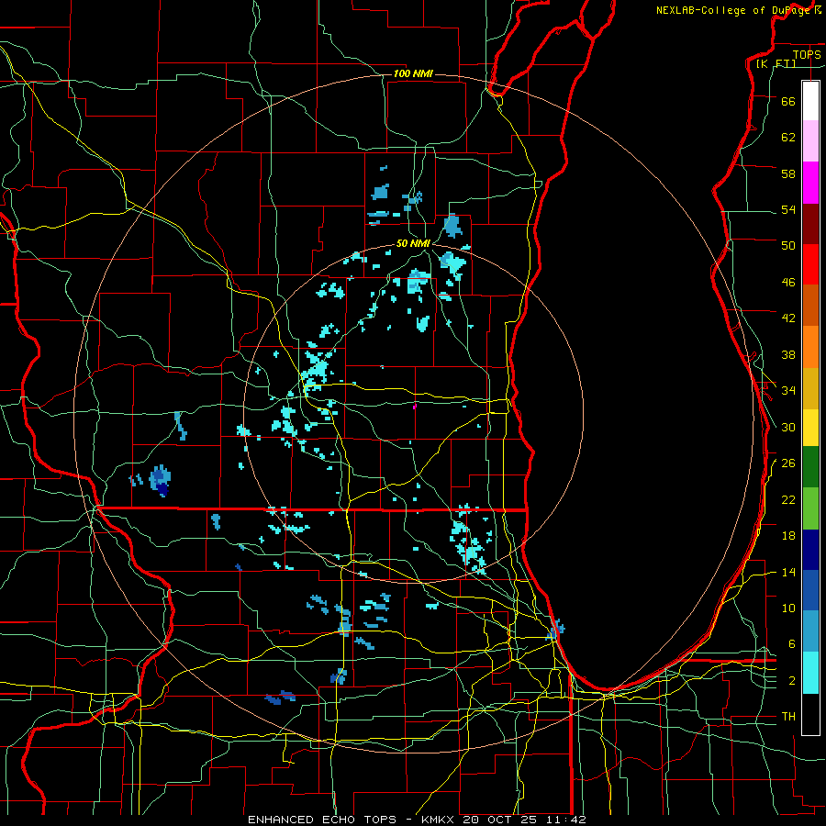This screenshot has height=826, width=826.
Task: Click the "100 NMI" range ring label
Action: 413,73
